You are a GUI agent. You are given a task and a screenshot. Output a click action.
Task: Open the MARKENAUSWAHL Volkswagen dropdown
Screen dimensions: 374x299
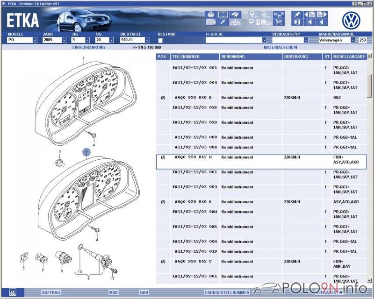(353, 40)
